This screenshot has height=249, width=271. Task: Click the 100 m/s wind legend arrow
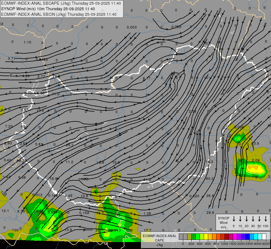point(266,219)
